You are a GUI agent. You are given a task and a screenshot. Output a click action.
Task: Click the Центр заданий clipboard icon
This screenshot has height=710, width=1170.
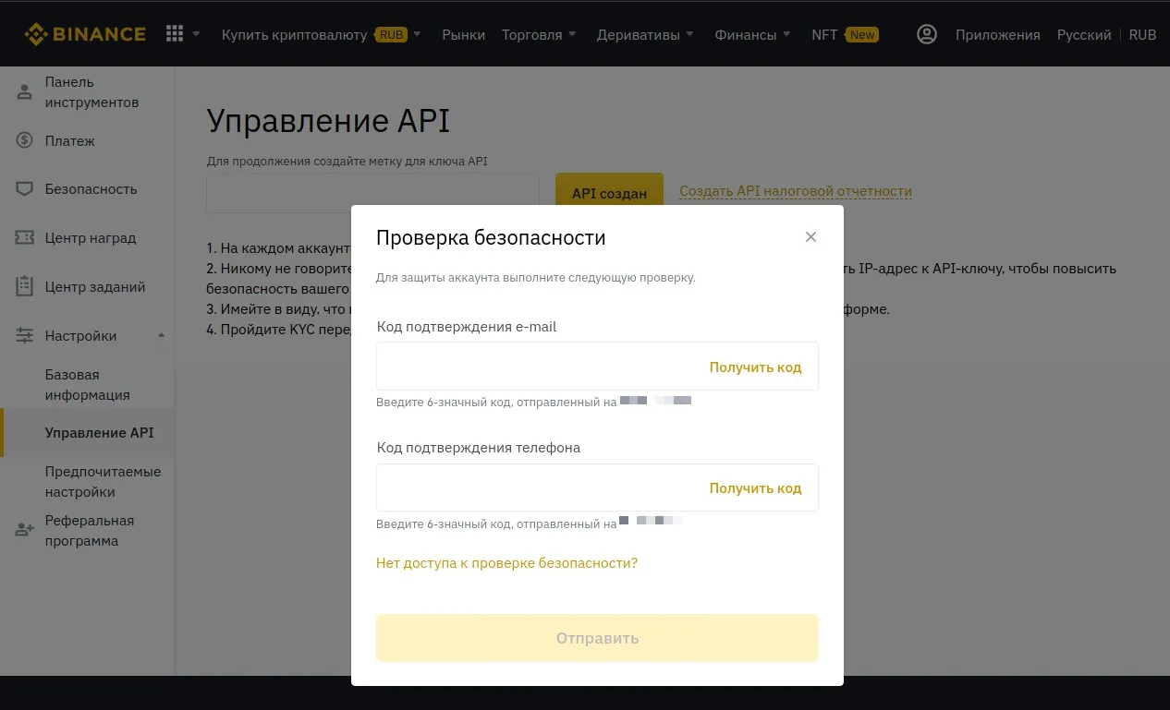tap(23, 286)
